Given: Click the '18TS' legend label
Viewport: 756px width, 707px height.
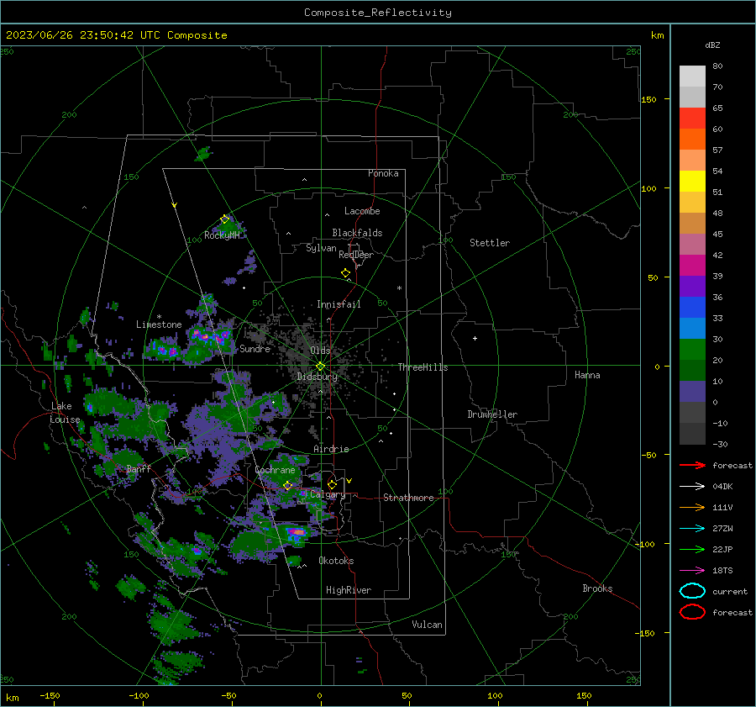Looking at the screenshot, I should (722, 571).
